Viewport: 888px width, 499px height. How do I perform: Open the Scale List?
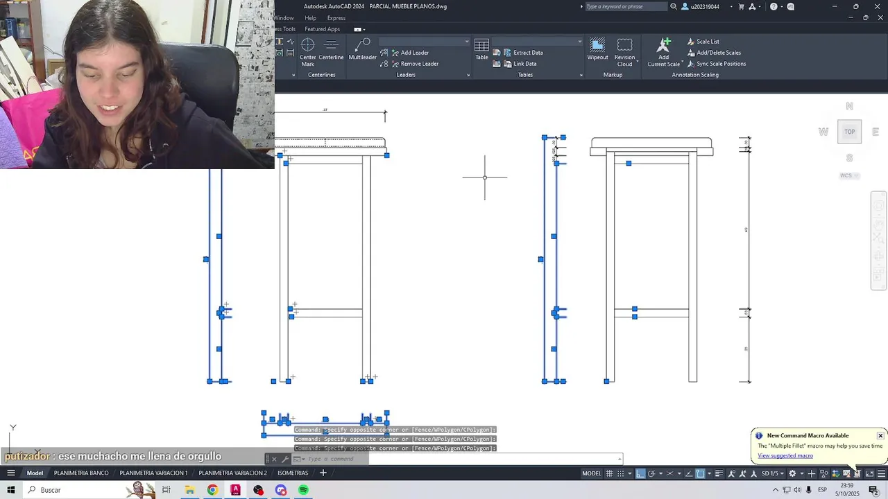click(x=703, y=42)
